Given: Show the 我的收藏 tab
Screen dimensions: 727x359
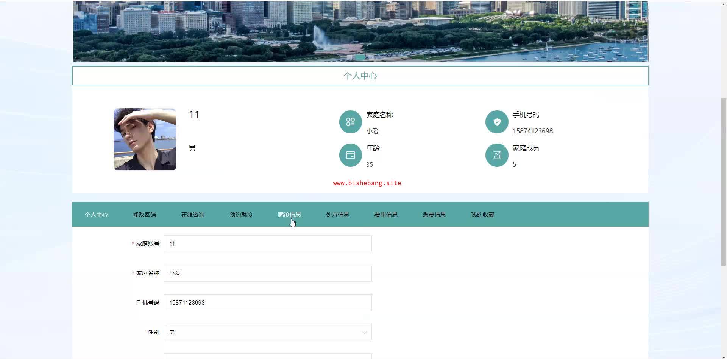Looking at the screenshot, I should pyautogui.click(x=482, y=215).
